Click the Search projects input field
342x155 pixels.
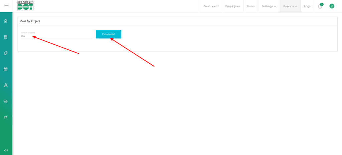coord(56,36)
